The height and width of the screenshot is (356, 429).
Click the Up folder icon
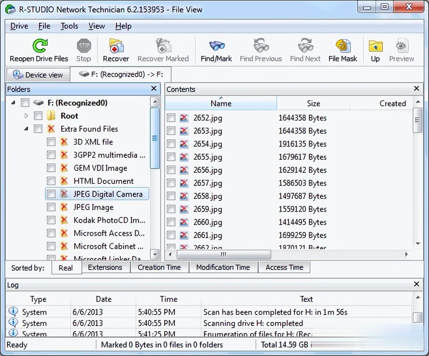click(x=376, y=46)
